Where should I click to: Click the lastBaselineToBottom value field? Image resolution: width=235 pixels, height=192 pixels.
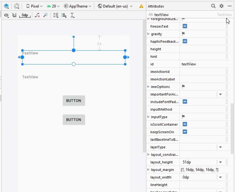click(x=203, y=140)
